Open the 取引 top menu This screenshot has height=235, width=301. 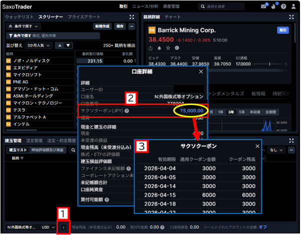click(123, 6)
